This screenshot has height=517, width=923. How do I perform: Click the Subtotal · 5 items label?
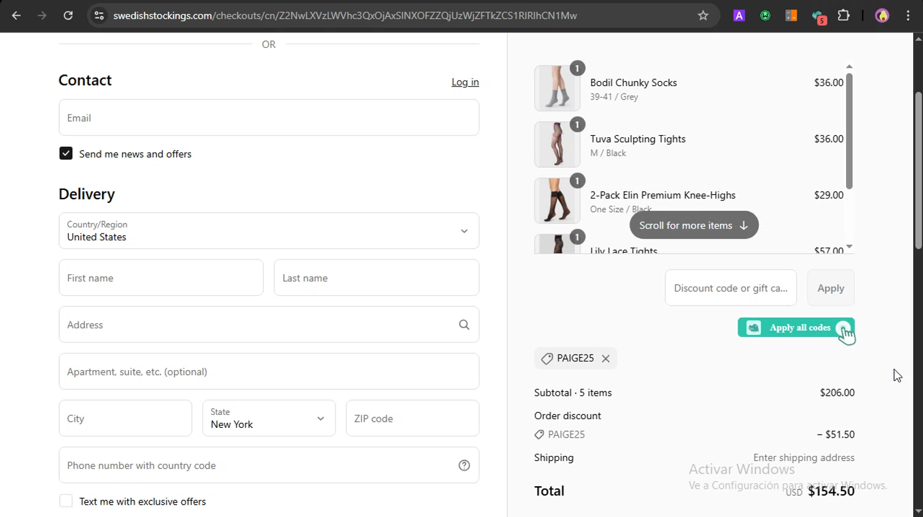tap(573, 392)
